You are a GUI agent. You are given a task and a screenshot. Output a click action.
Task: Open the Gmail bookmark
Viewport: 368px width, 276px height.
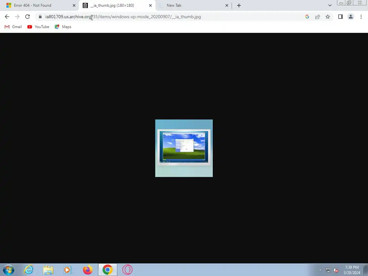13,27
